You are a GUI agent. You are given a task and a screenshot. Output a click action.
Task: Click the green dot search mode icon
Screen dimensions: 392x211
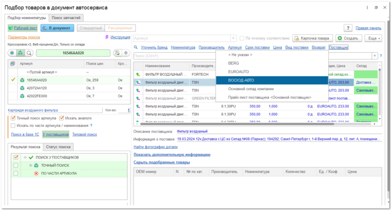click(x=12, y=53)
